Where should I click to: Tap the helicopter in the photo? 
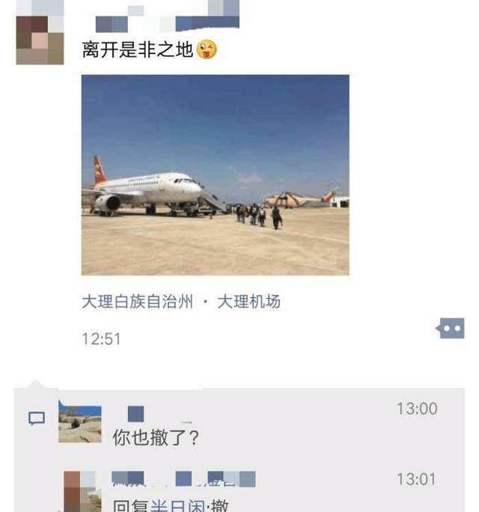click(x=300, y=199)
